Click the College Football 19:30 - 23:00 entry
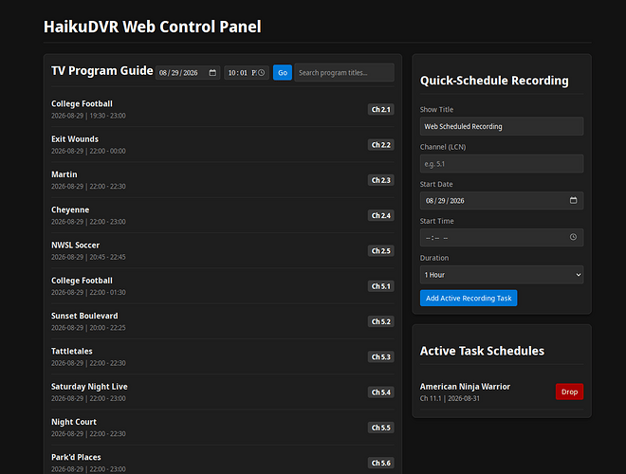Viewport: 626px width, 474px height. pyautogui.click(x=222, y=109)
